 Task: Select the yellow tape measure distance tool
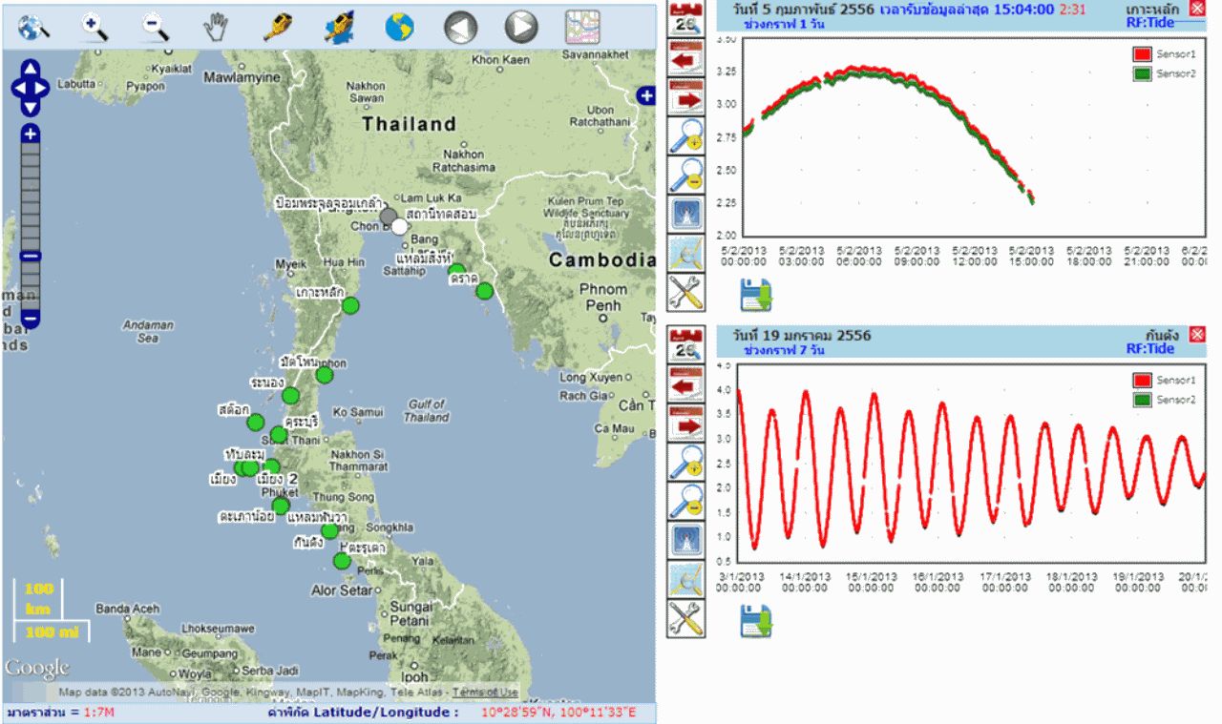[x=277, y=27]
